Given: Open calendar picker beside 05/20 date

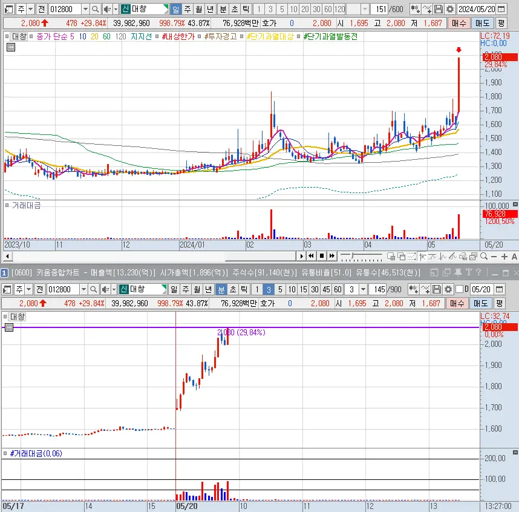Looking at the screenshot, I should pyautogui.click(x=500, y=289).
